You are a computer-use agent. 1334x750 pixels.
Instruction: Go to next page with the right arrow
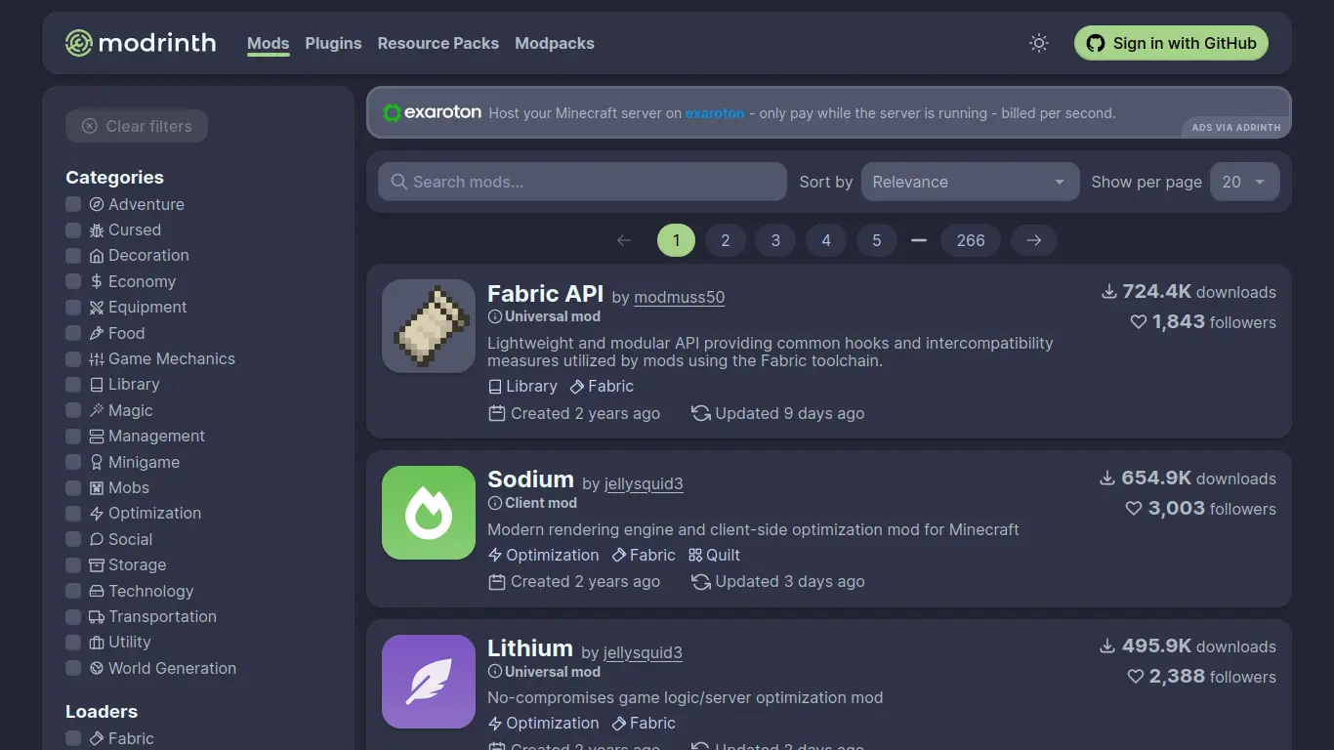click(1034, 240)
